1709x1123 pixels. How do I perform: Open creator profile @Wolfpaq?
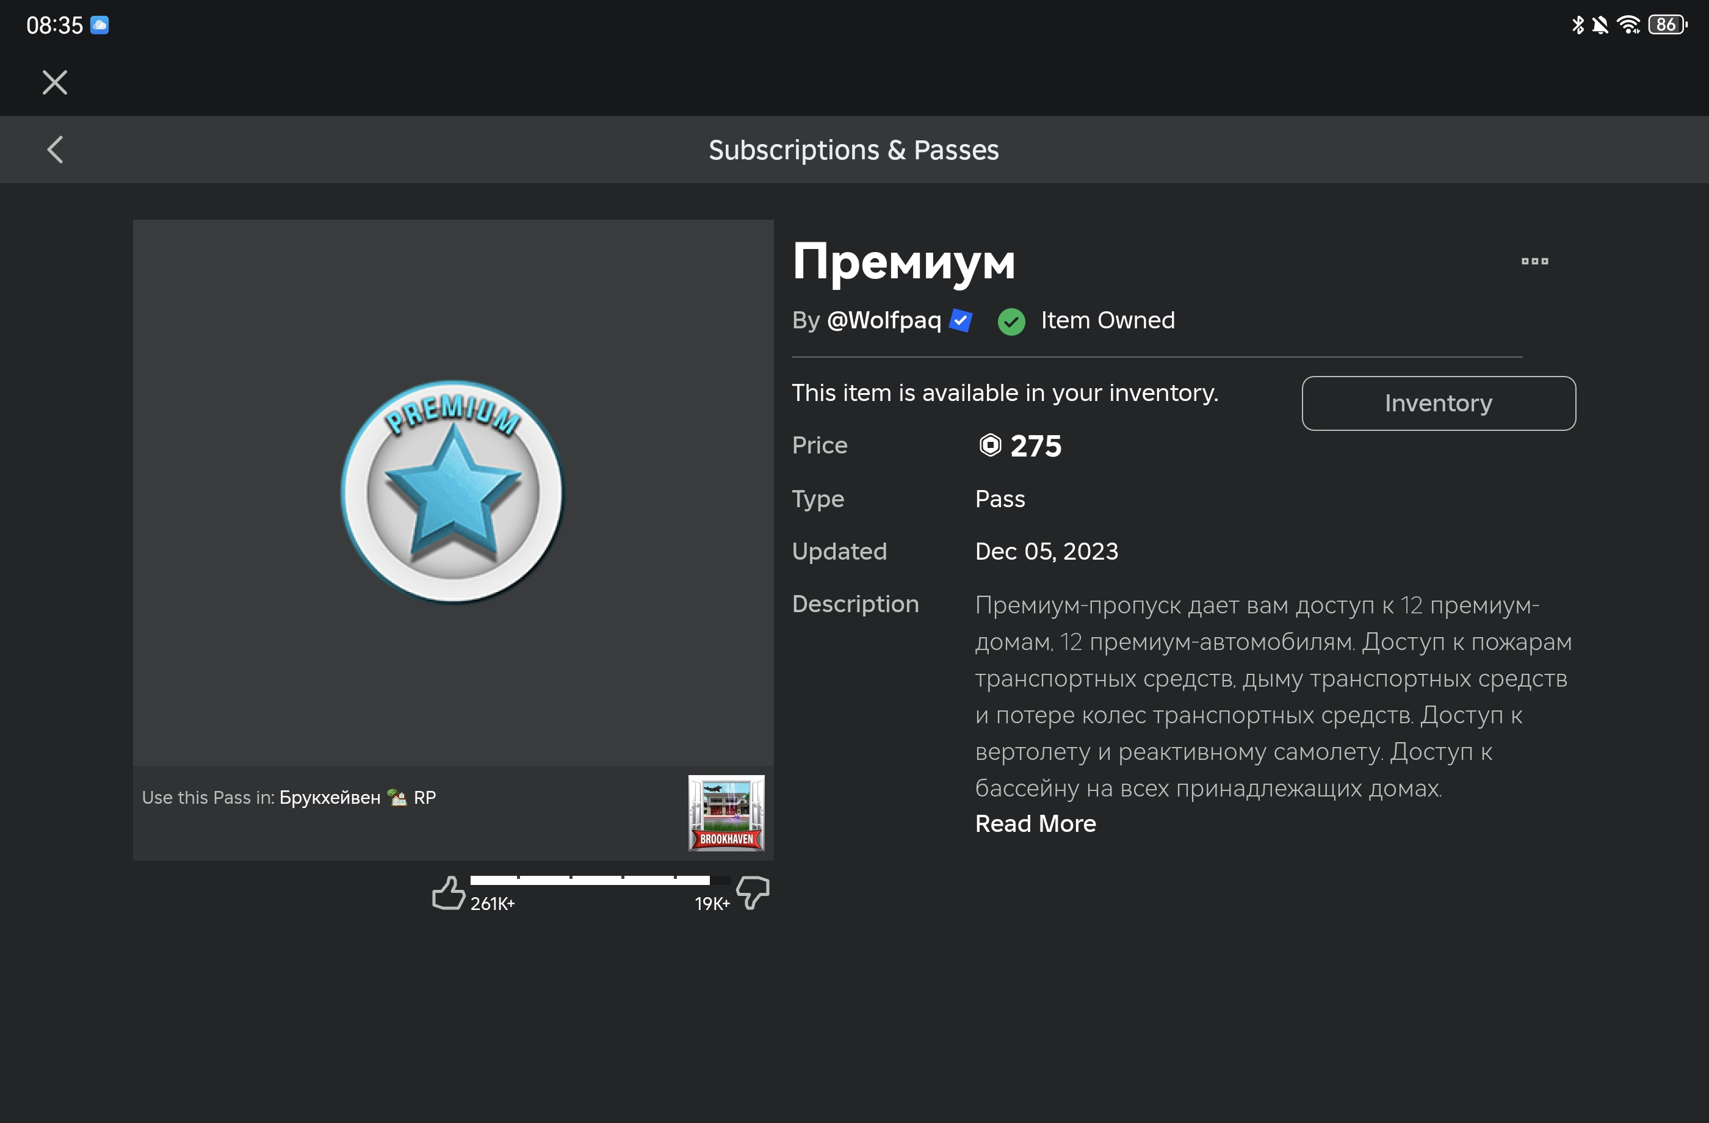pos(883,320)
